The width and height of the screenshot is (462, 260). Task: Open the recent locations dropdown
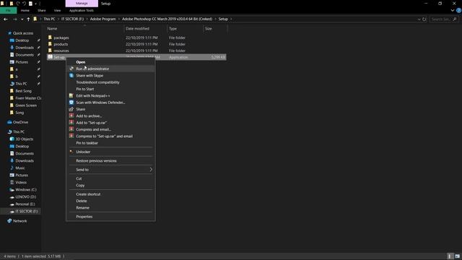coord(22,19)
